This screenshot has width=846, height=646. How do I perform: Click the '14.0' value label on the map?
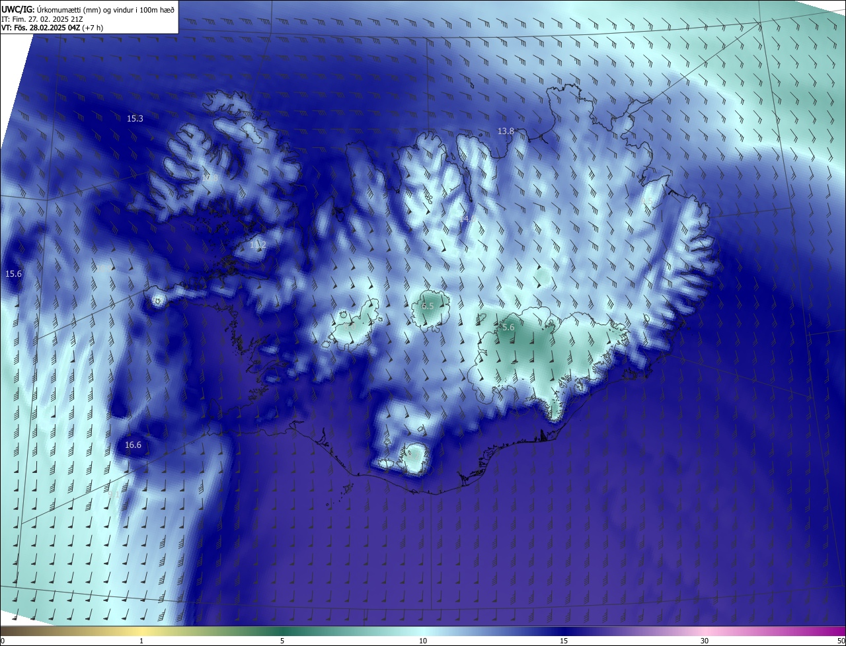point(469,218)
